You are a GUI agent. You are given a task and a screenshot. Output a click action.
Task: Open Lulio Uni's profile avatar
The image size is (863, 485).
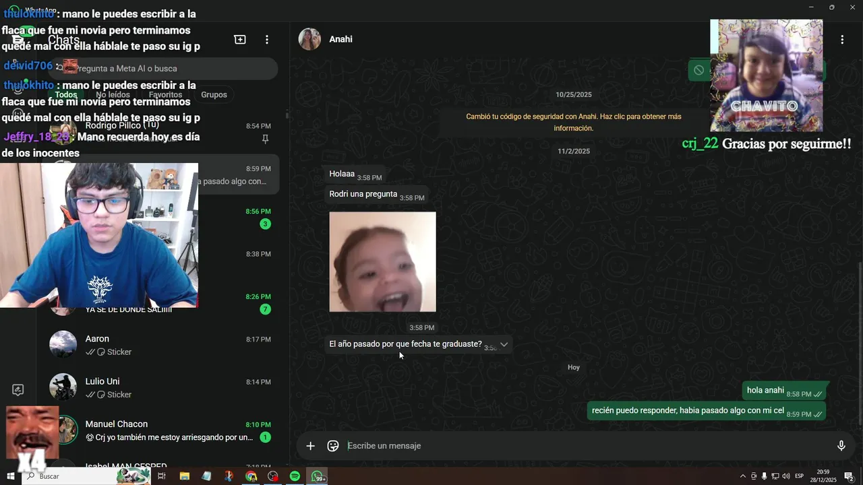pos(63,387)
